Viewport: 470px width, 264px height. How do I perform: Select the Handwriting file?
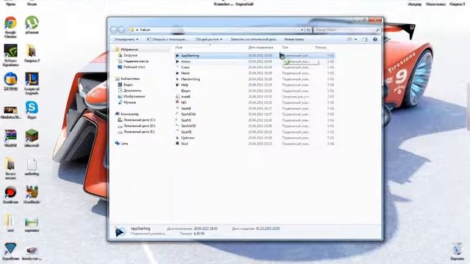[x=255, y=79]
